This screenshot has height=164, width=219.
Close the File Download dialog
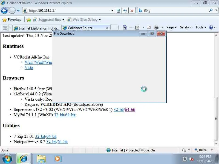click(x=161, y=33)
